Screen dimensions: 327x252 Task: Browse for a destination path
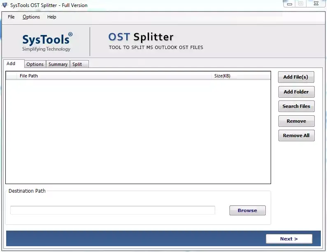point(247,210)
